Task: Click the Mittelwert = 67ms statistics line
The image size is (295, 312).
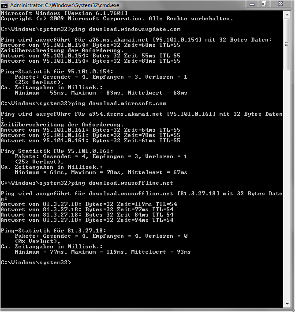Action: point(101,172)
